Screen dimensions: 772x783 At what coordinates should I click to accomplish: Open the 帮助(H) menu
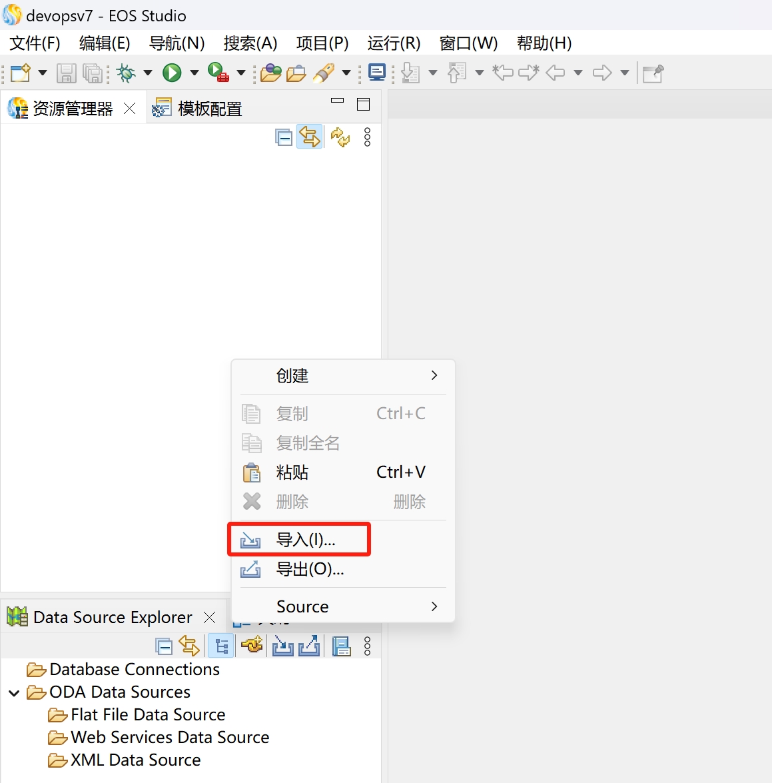coord(544,43)
